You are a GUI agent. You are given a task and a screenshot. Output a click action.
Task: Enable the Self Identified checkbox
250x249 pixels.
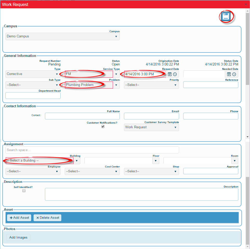pyautogui.click(x=24, y=191)
